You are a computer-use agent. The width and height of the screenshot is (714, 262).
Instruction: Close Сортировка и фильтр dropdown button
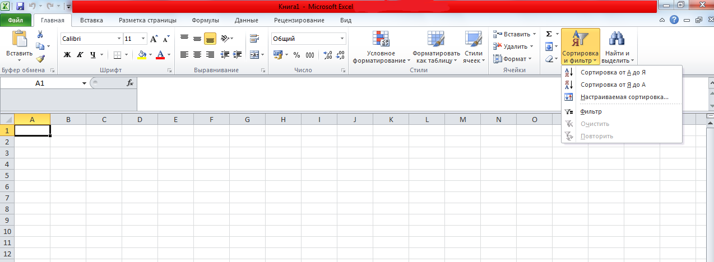click(x=581, y=47)
